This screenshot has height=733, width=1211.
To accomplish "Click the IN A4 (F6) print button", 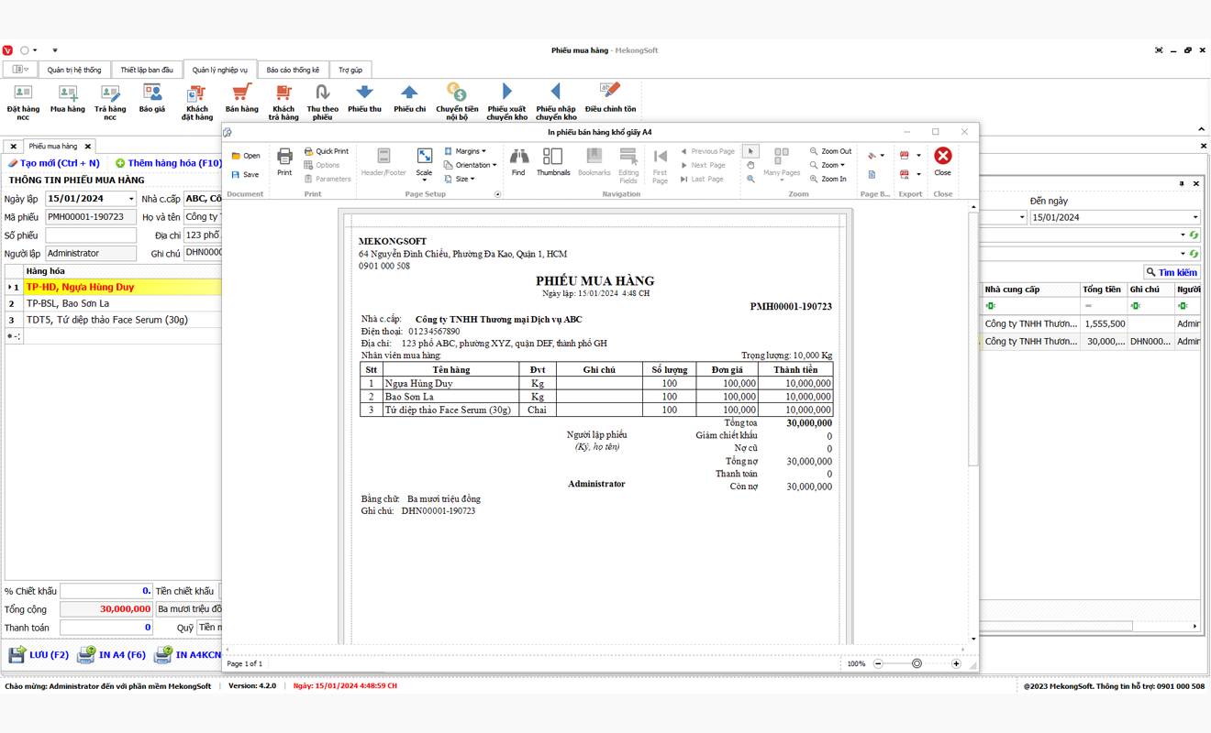I will coord(111,655).
